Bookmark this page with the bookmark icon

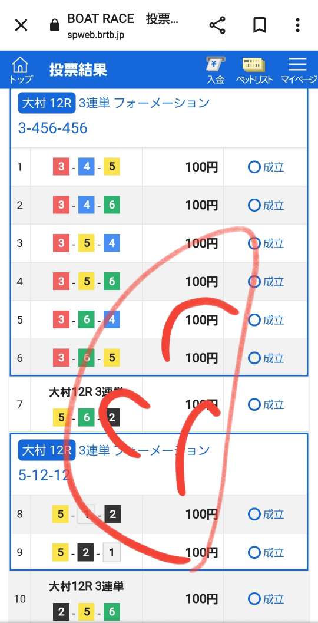(259, 25)
